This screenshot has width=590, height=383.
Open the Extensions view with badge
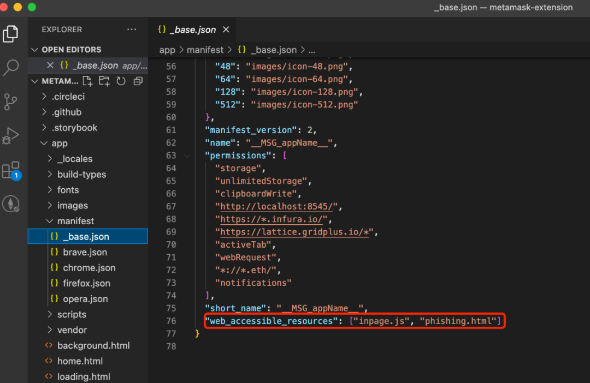pyautogui.click(x=11, y=171)
